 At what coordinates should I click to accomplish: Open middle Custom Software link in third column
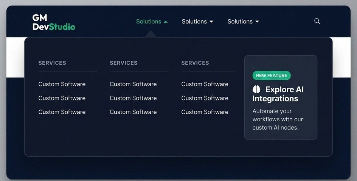(x=205, y=98)
